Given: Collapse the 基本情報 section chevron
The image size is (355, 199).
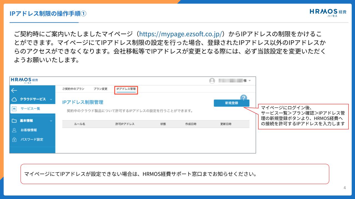Looking at the screenshot, I should pos(51,121).
